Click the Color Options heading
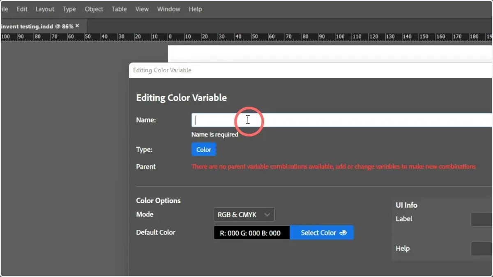Screen dimensions: 493x277 pos(158,201)
